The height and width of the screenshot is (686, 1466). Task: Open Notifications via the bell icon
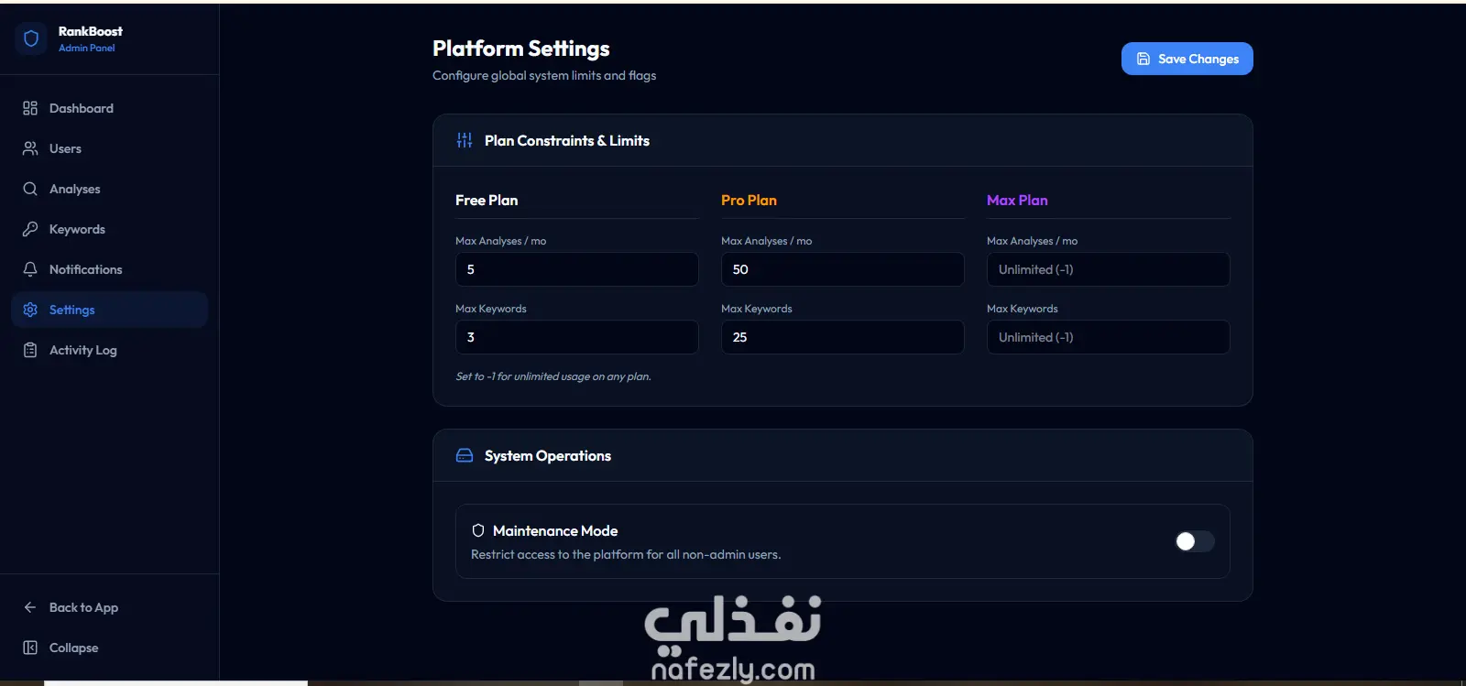click(30, 269)
